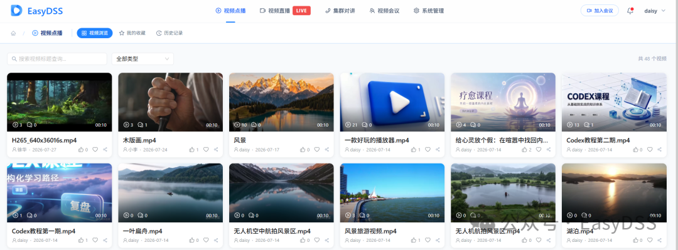Like the 风景 video
This screenshot has width=678, height=250.
tap(303, 149)
